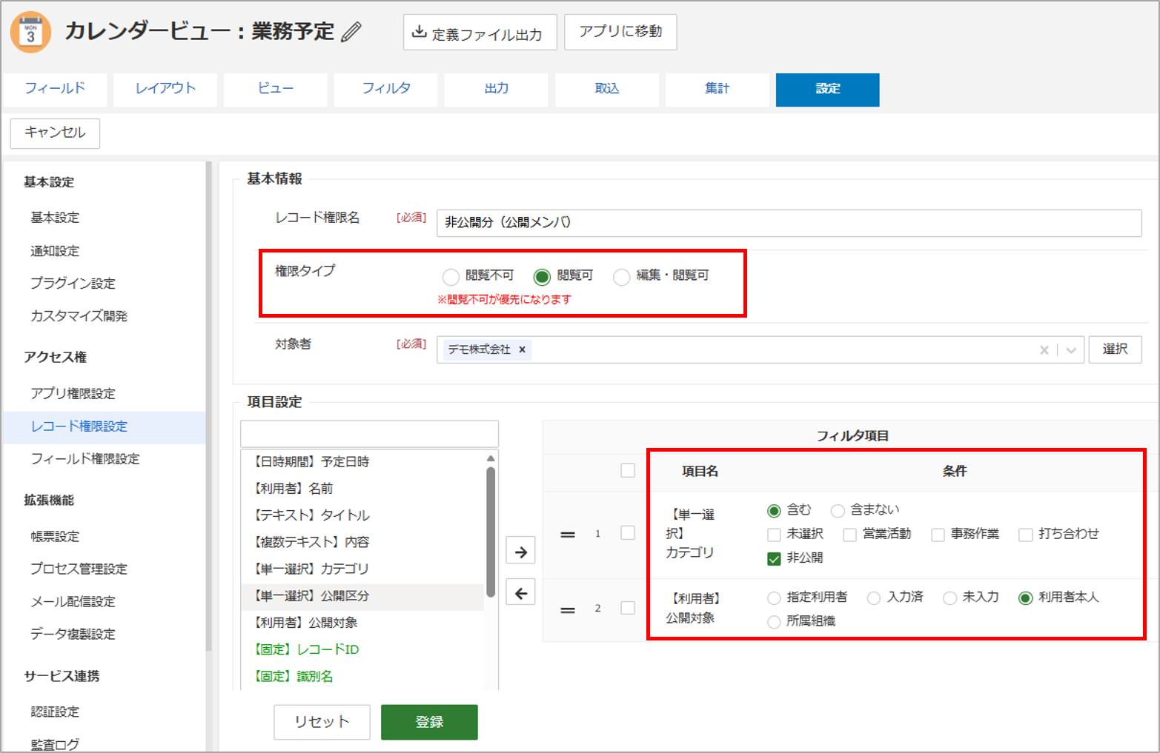1160x753 pixels.
Task: Open フィールド権限設定 in the sidebar
Action: [85, 459]
